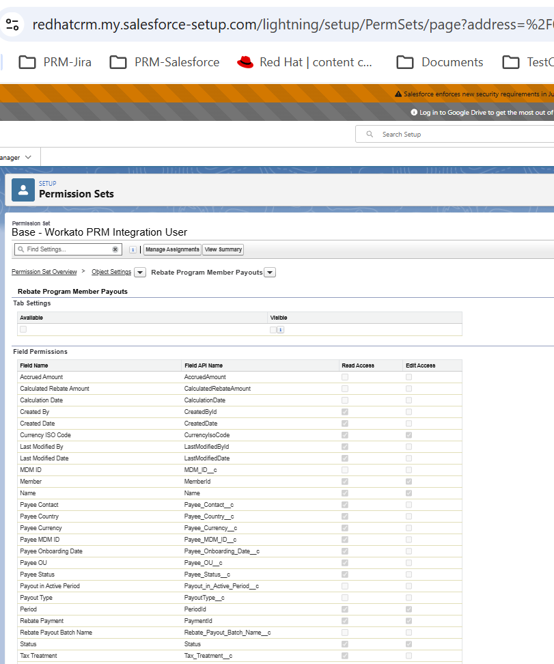Viewport: 554px width, 664px height.
Task: Open the Red Hat content bookmark
Action: [x=304, y=62]
